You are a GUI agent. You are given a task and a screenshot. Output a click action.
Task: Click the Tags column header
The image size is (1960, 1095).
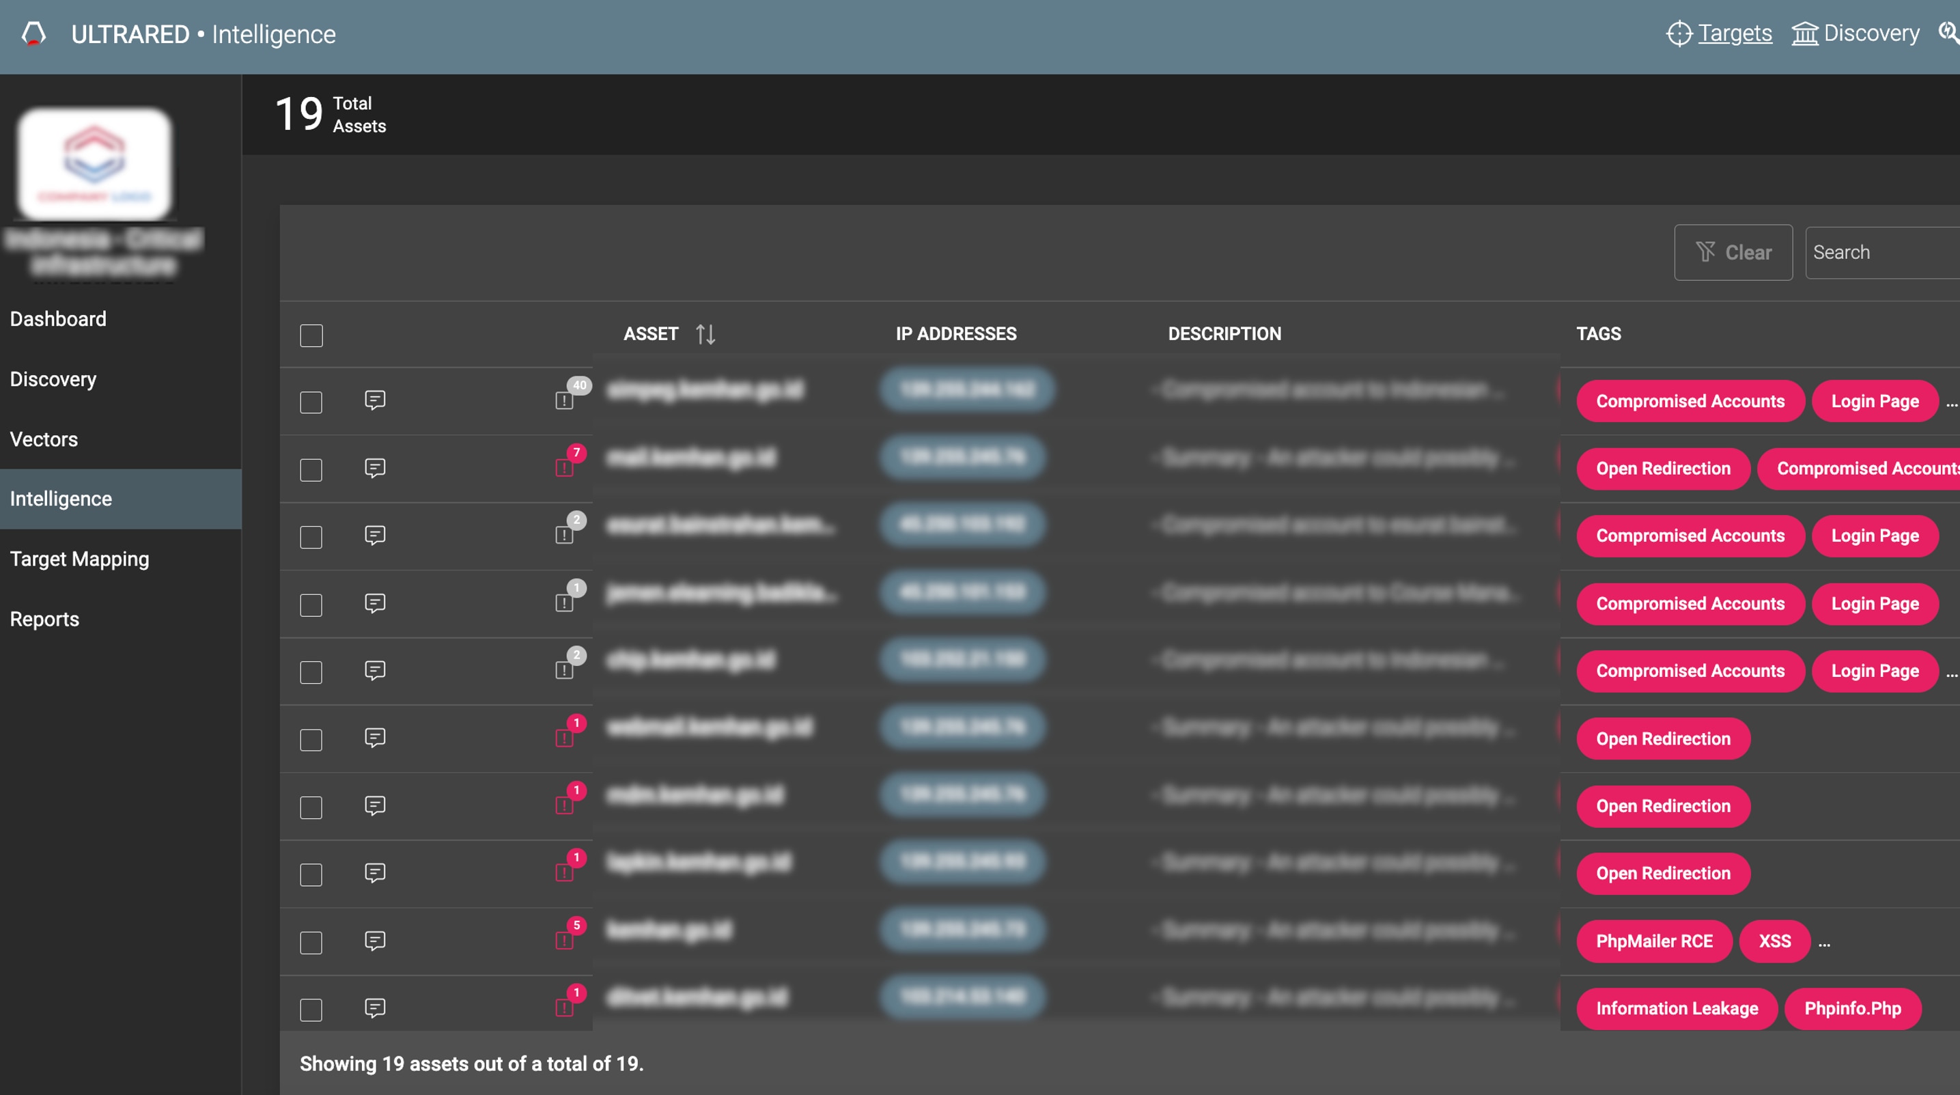pos(1599,334)
